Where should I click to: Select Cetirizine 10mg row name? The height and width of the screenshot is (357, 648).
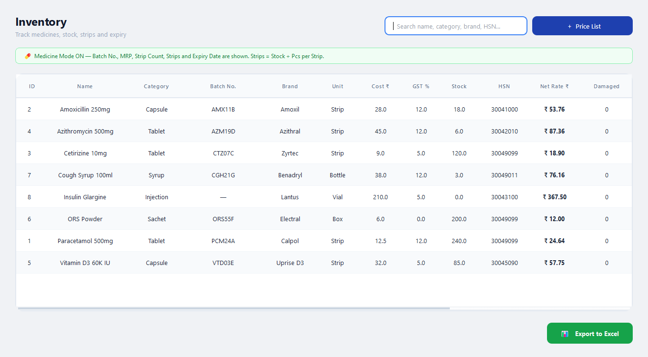85,153
